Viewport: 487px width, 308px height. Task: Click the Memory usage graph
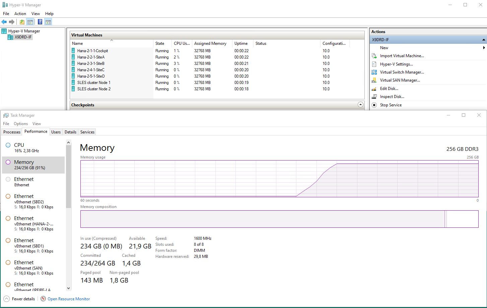tap(279, 179)
